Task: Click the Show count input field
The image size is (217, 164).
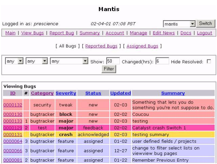Action: pos(113,61)
